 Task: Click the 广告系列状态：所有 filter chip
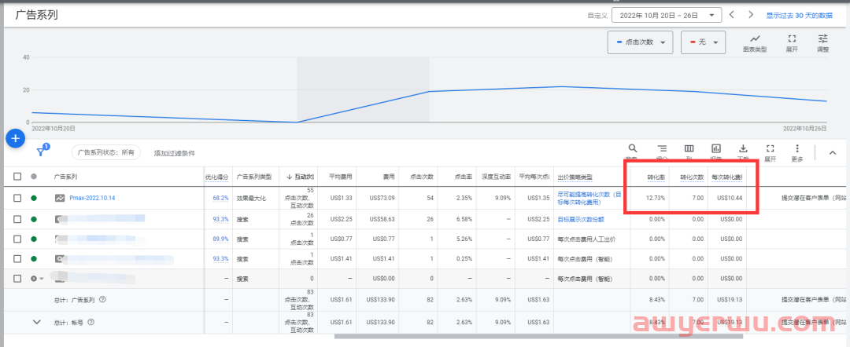(x=106, y=153)
